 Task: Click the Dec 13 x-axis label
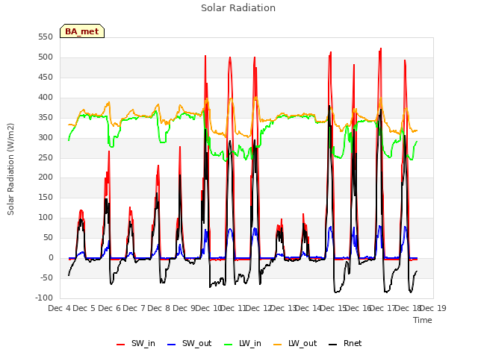pos(284,308)
